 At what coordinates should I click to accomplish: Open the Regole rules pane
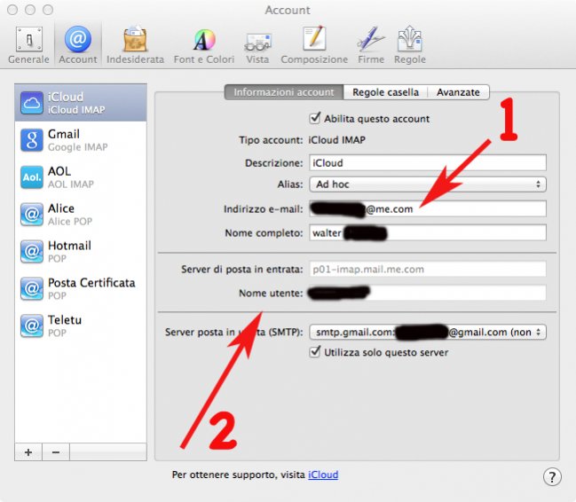(410, 45)
